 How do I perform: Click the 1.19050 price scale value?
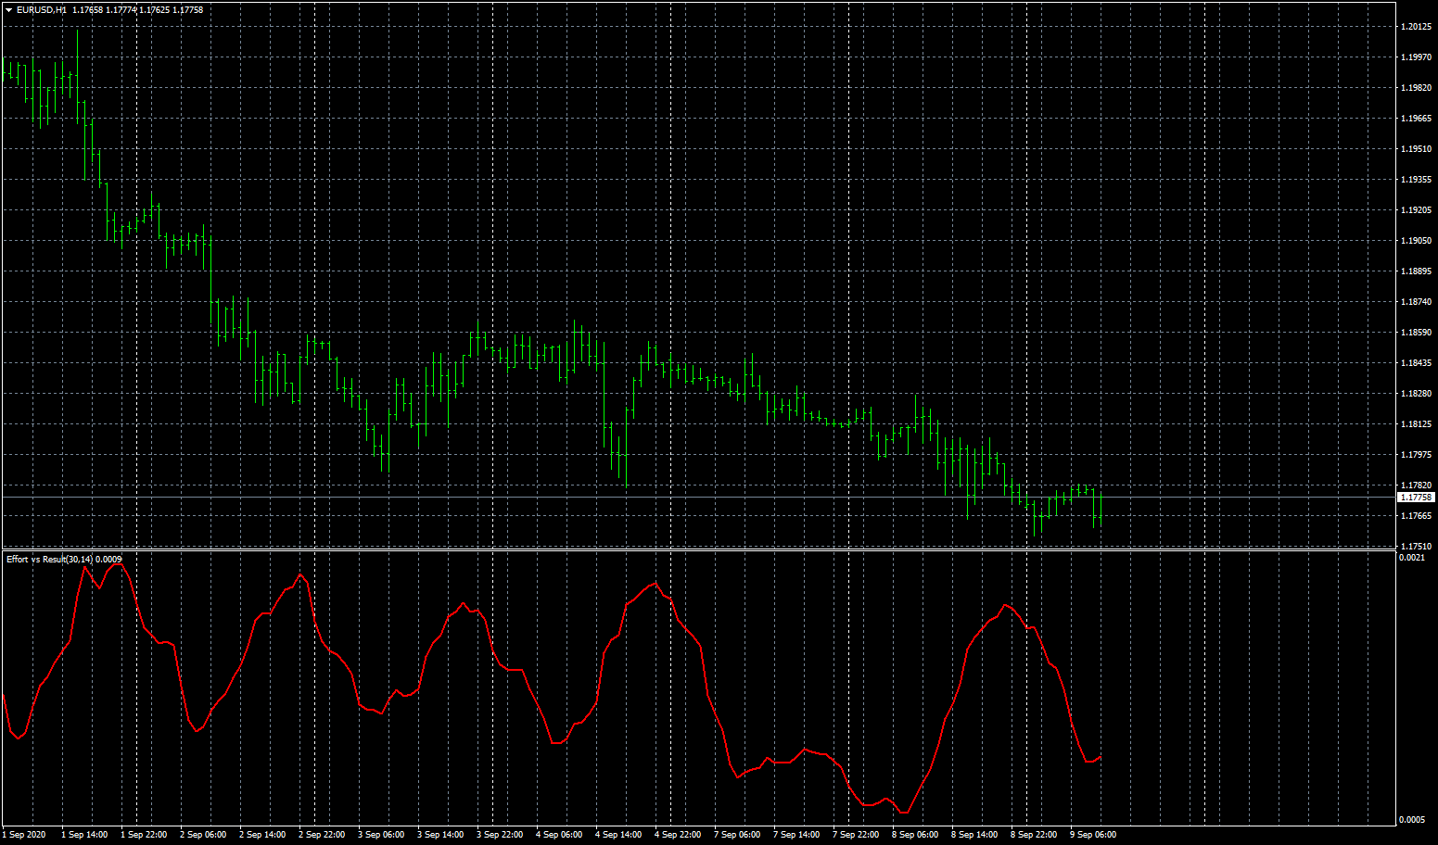[x=1416, y=241]
